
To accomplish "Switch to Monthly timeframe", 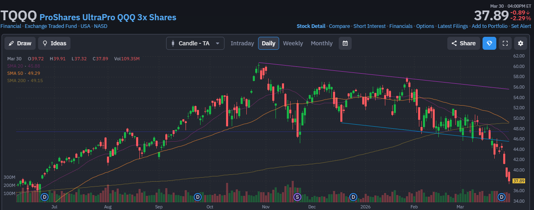I will tap(322, 43).
